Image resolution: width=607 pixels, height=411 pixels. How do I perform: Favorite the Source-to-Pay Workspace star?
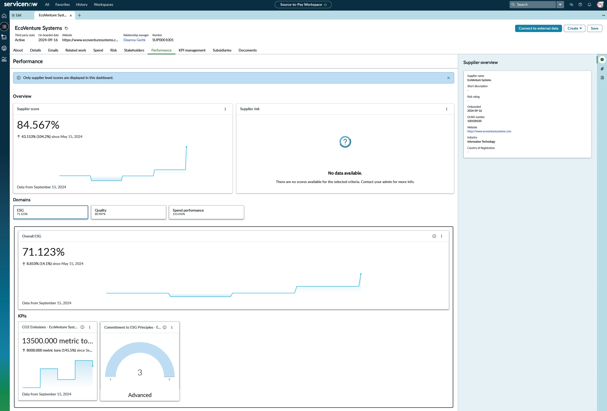click(x=325, y=5)
